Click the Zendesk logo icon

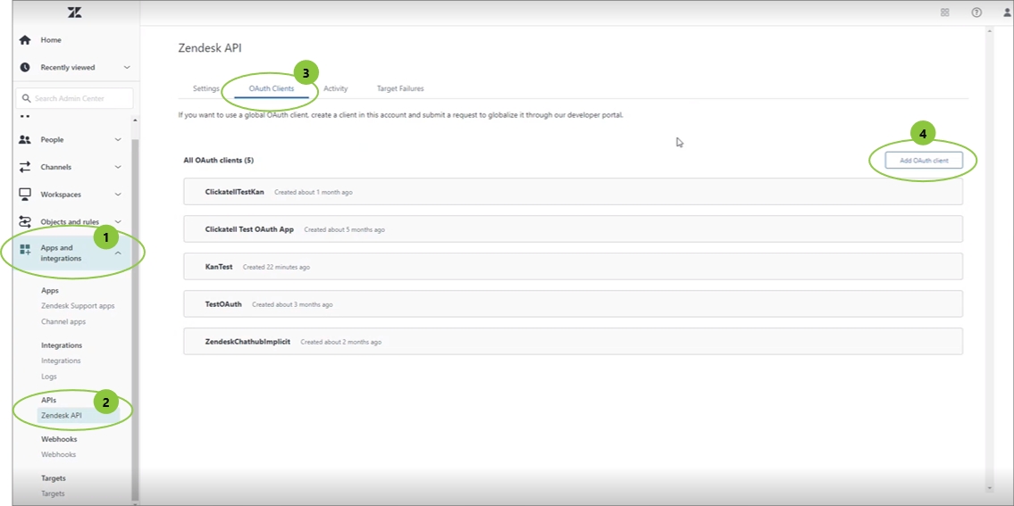pos(75,12)
